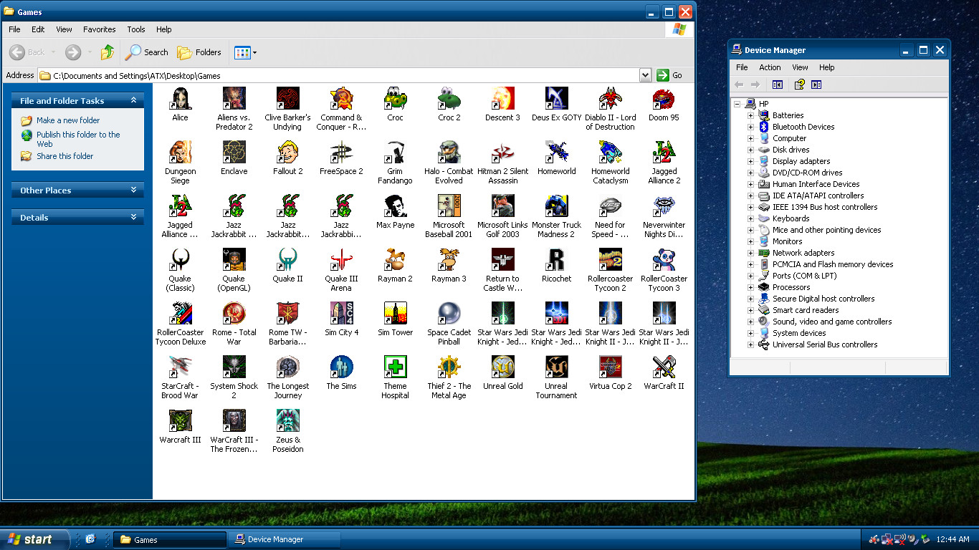This screenshot has width=979, height=550.
Task: Select the Max Payne icon
Action: (395, 206)
